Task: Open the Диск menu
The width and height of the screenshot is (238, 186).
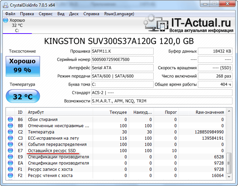Action: [x=74, y=14]
